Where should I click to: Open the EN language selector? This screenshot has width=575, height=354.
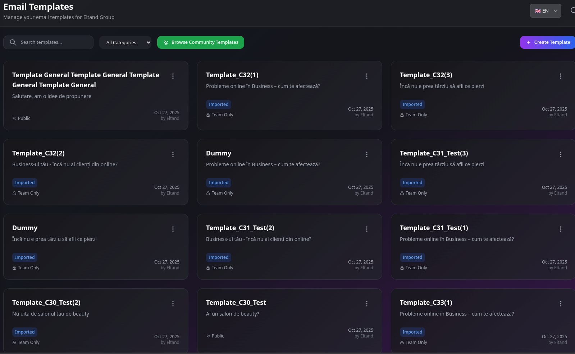pyautogui.click(x=545, y=11)
